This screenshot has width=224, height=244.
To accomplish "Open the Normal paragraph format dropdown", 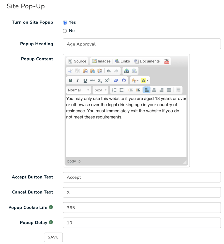I will pyautogui.click(x=79, y=90).
